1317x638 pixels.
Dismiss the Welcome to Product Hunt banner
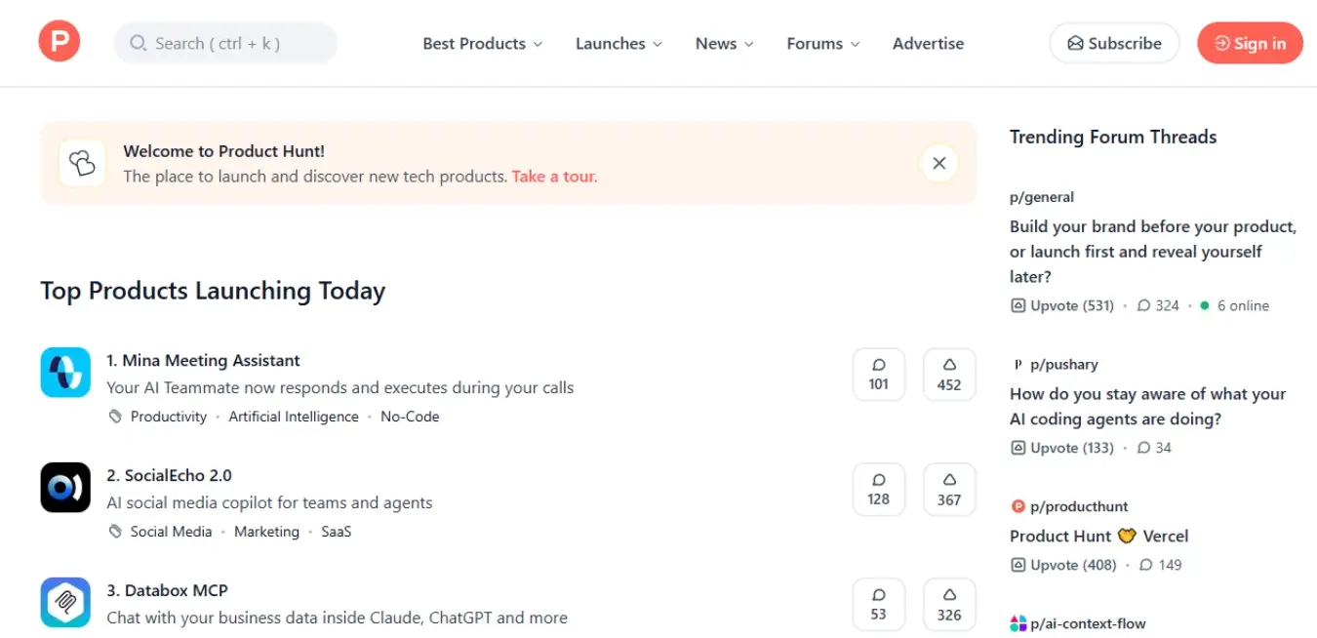pos(938,163)
